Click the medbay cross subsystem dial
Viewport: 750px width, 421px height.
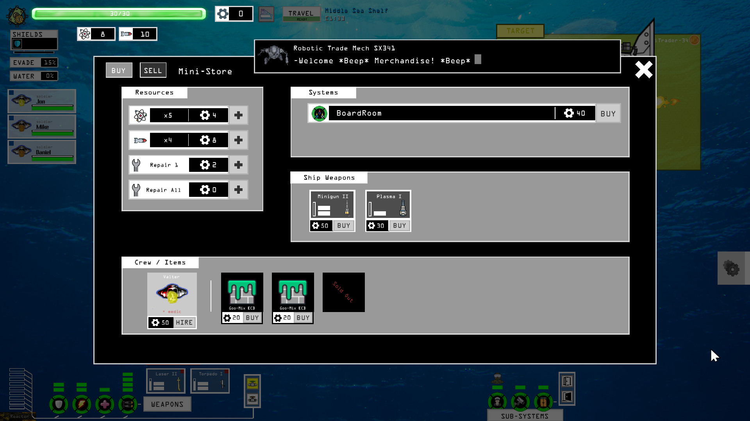point(104,404)
